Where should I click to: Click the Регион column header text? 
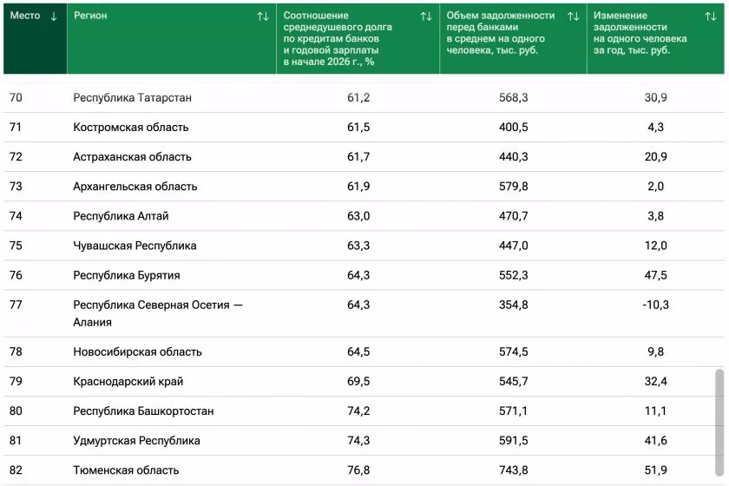tap(90, 16)
